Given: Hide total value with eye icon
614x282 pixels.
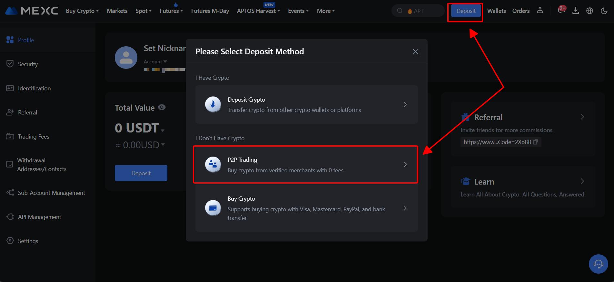Looking at the screenshot, I should (162, 107).
